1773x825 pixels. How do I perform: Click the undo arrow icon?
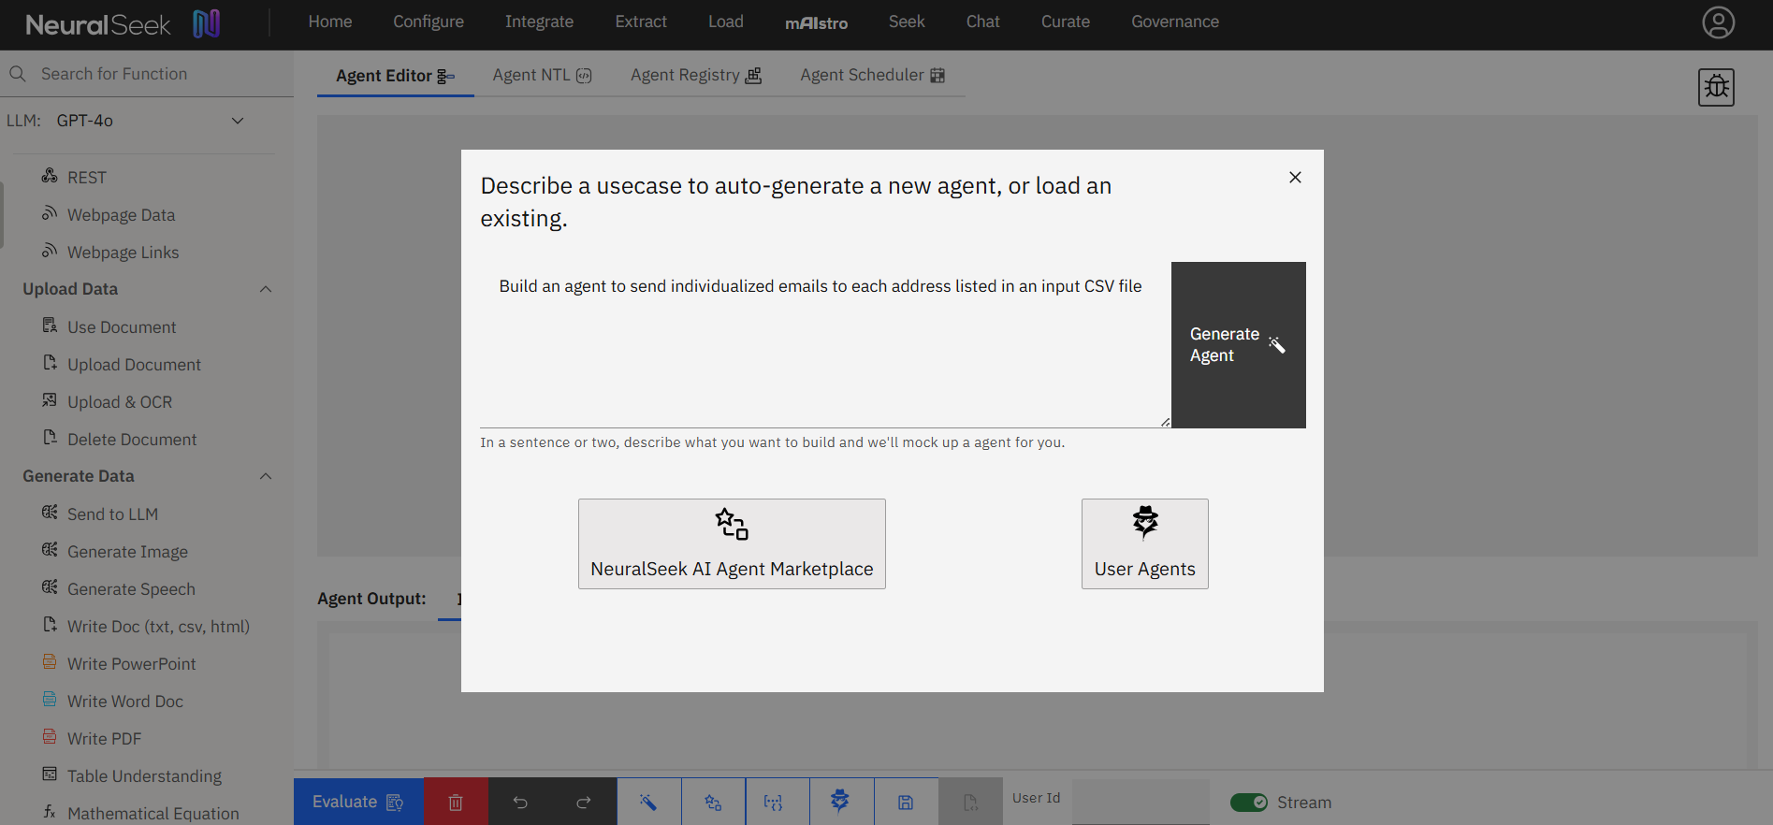(520, 802)
